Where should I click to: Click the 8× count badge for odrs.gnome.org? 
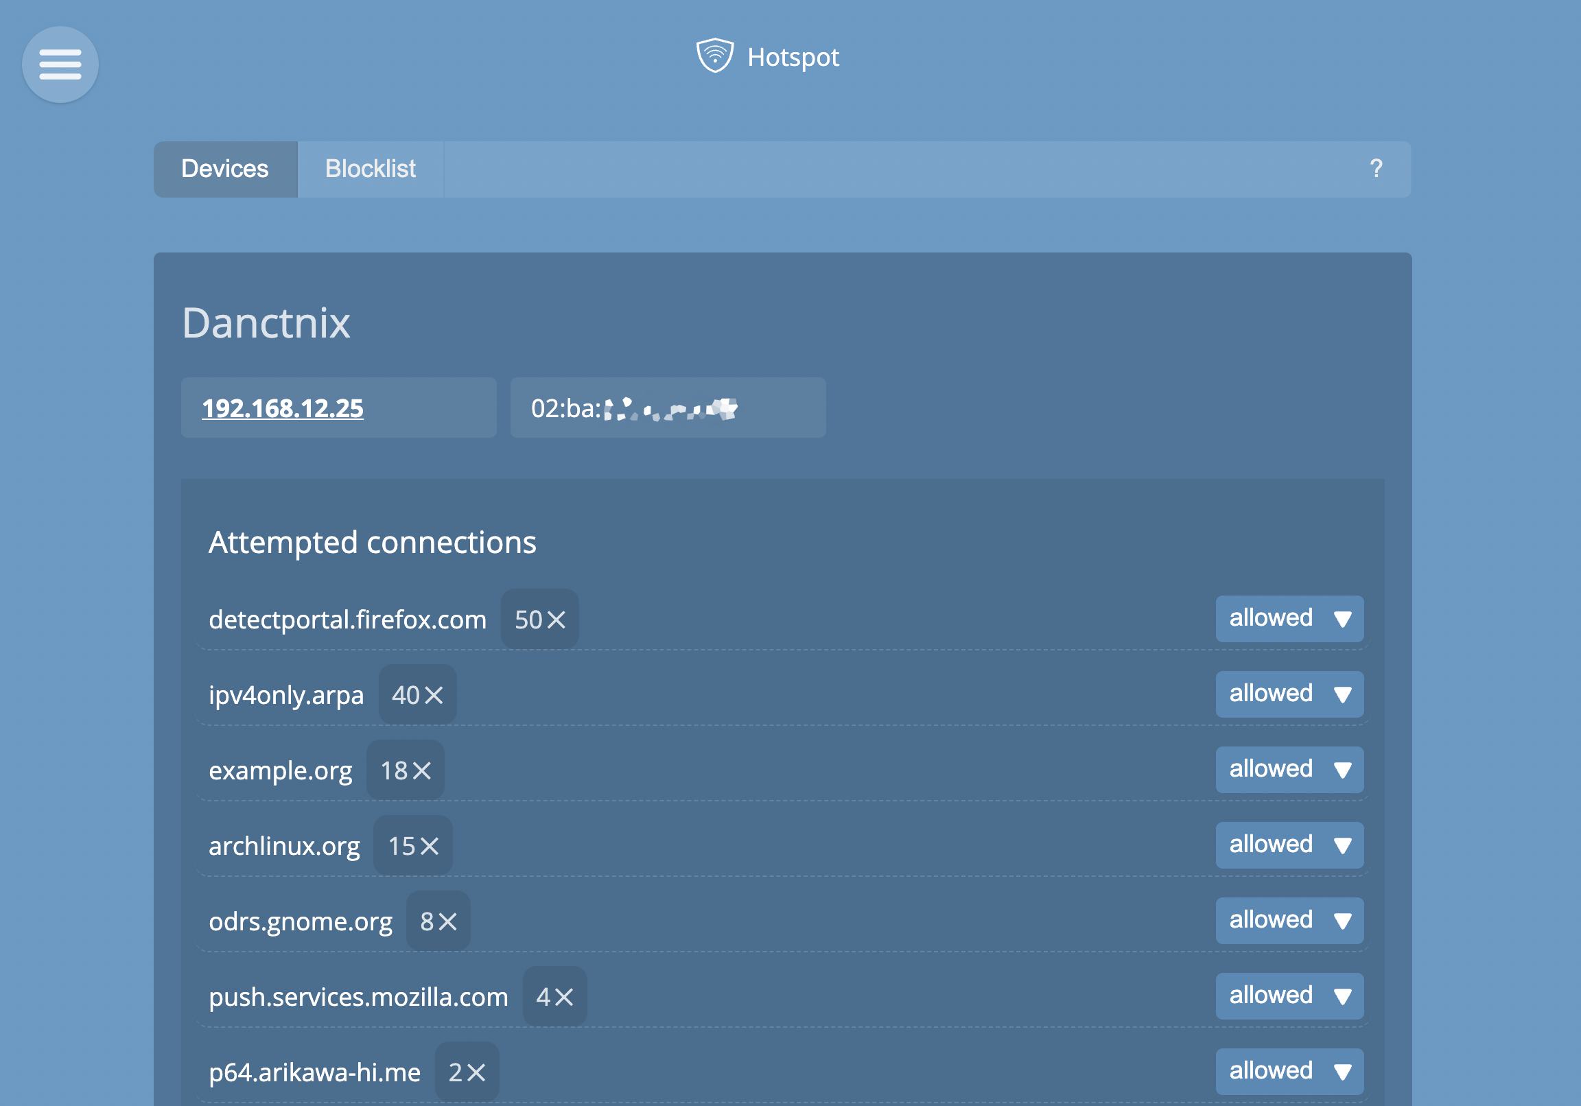tap(438, 921)
